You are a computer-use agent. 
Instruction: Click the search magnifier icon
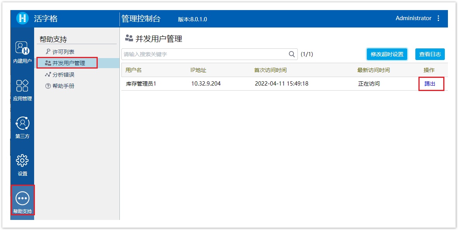pos(292,54)
